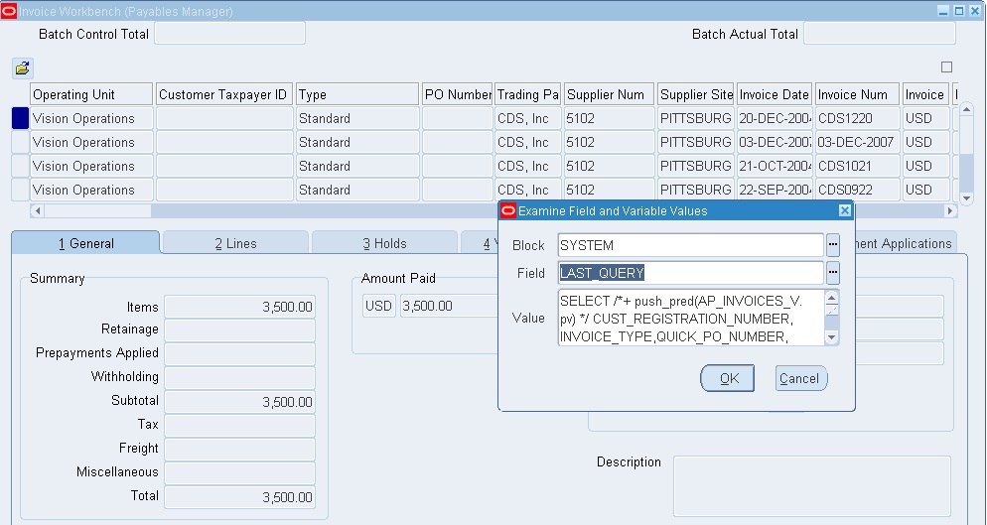The image size is (987, 525).
Task: Switch to the 3 Holds tab
Action: click(x=384, y=243)
